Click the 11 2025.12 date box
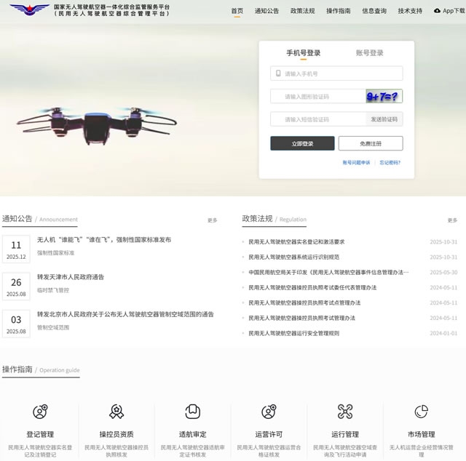This screenshot has width=466, height=461. (16, 249)
